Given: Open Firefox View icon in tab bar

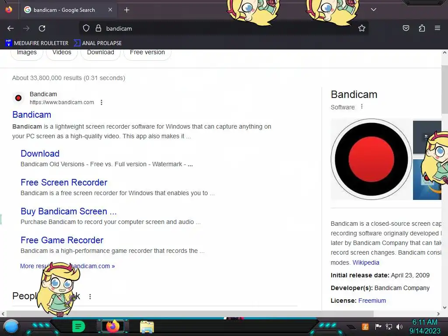Looking at the screenshot, I should (9, 10).
